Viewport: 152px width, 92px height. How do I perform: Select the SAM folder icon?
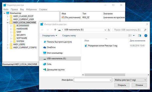click(x=14, y=32)
